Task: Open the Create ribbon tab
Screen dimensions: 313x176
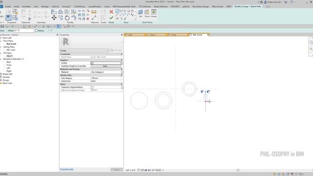Action: coord(8,6)
